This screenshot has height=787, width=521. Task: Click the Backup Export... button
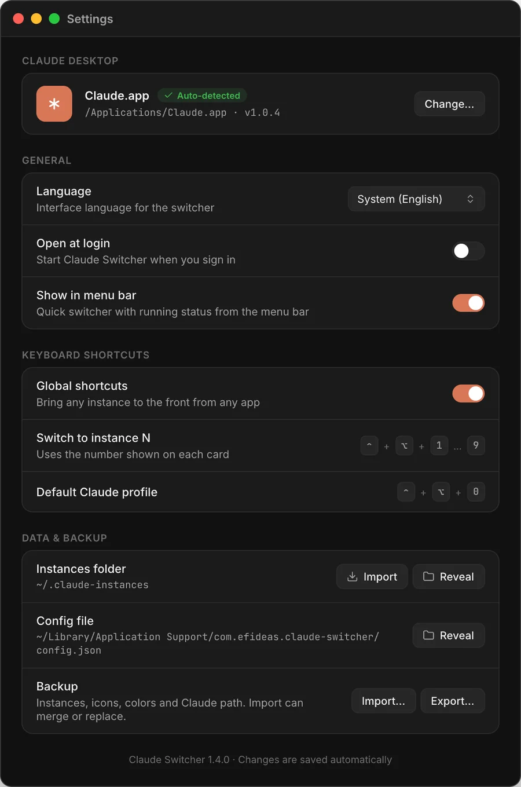point(453,701)
